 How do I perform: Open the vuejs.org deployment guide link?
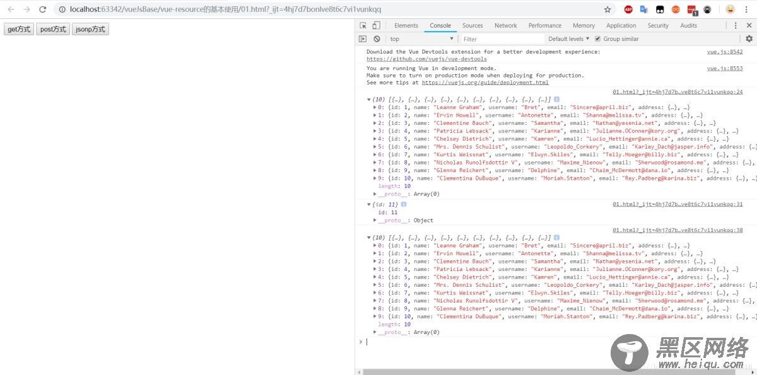485,83
